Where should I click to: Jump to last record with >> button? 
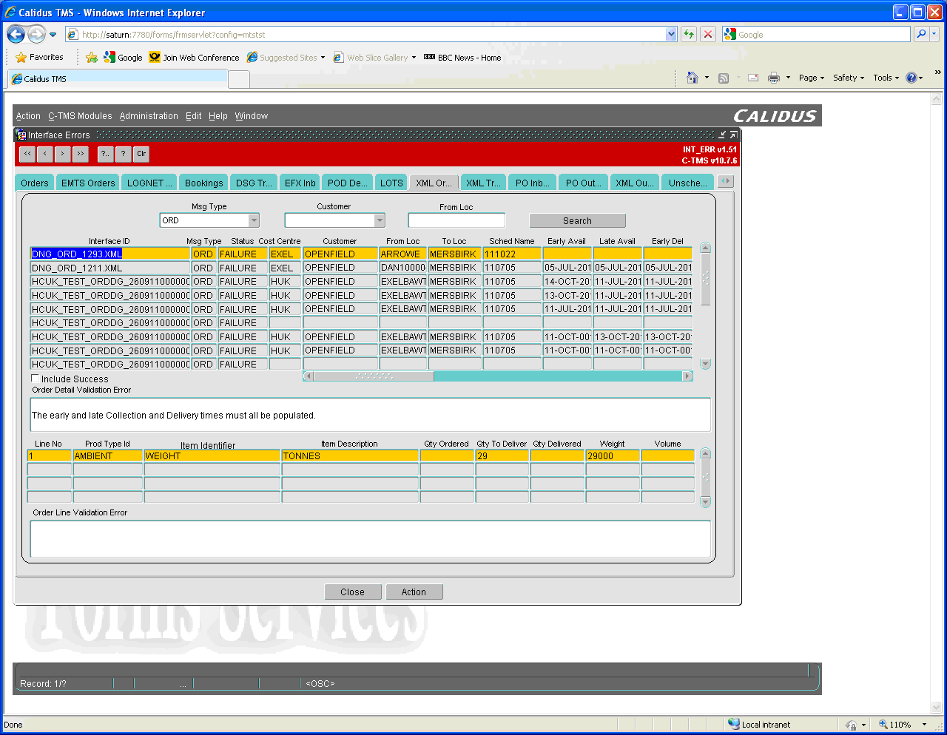tap(81, 154)
